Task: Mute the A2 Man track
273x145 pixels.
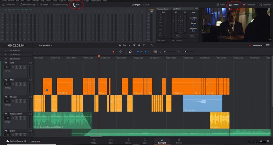Action: click(25, 84)
